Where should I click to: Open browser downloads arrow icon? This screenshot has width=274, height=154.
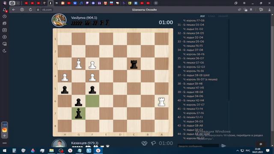click(269, 10)
